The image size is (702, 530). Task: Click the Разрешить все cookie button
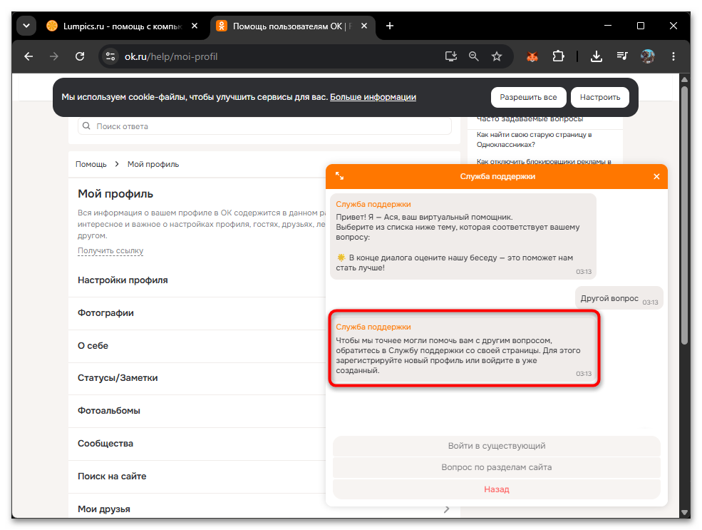(528, 97)
